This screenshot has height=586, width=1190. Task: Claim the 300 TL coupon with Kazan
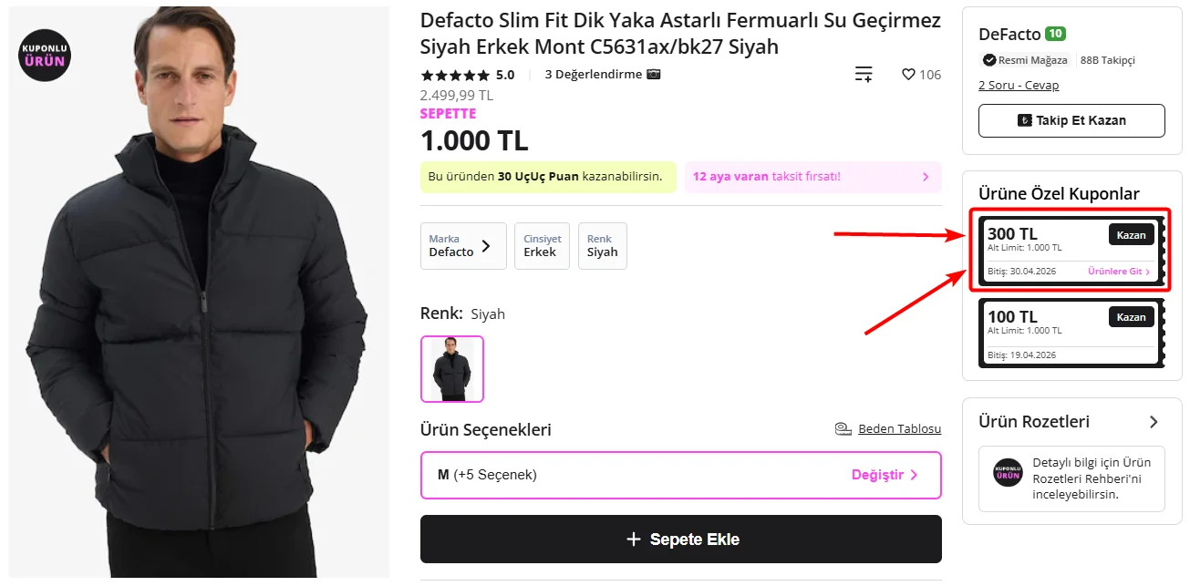coord(1131,235)
